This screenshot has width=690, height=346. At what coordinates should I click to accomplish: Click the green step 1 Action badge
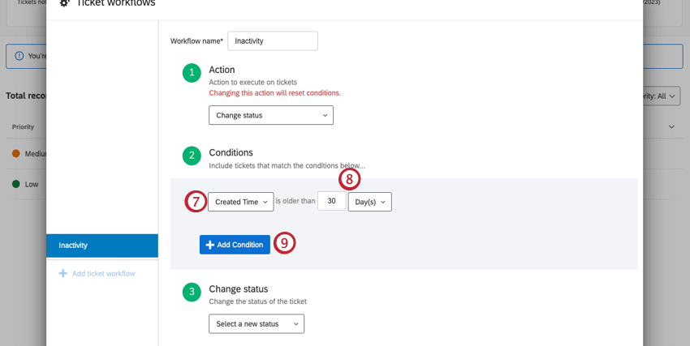coord(192,73)
